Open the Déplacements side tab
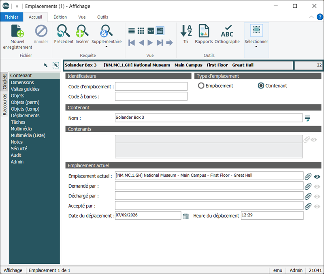Image resolution: width=324 pixels, height=274 pixels. [x=25, y=116]
